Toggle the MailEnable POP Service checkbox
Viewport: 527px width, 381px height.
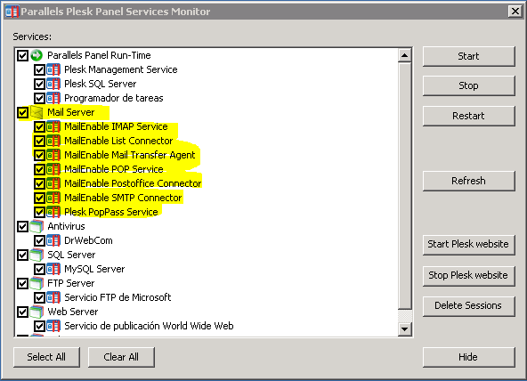pyautogui.click(x=39, y=169)
